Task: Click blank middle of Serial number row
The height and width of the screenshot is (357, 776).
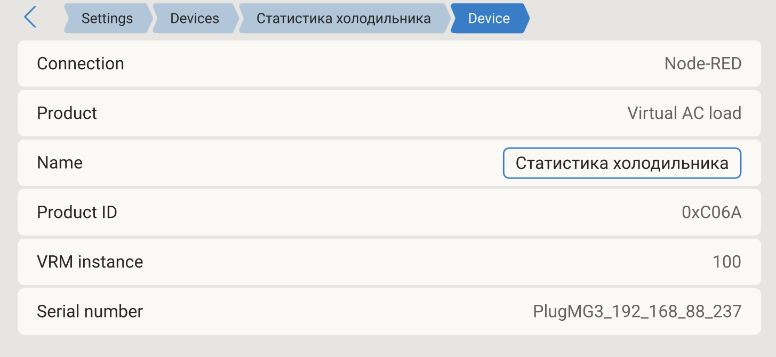Action: [336, 312]
